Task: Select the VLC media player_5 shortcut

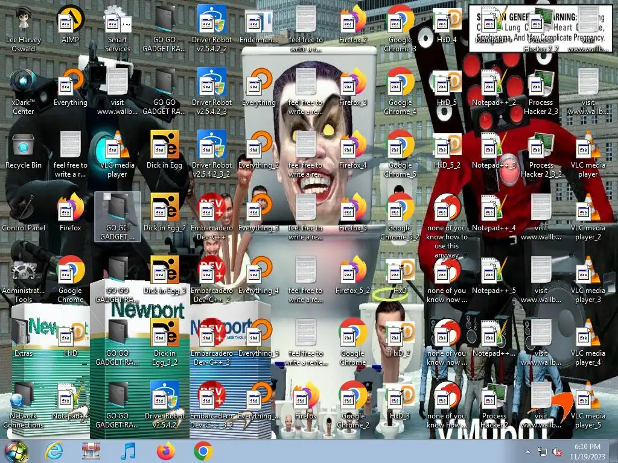Action: (x=588, y=406)
